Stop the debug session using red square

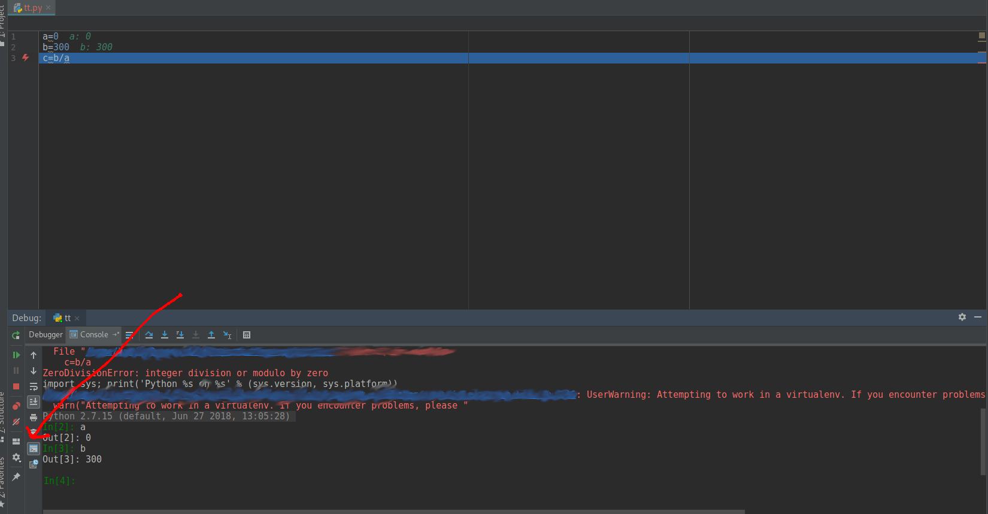[16, 386]
